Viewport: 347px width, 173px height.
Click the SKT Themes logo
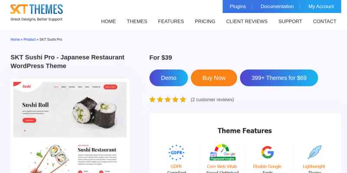(x=36, y=13)
